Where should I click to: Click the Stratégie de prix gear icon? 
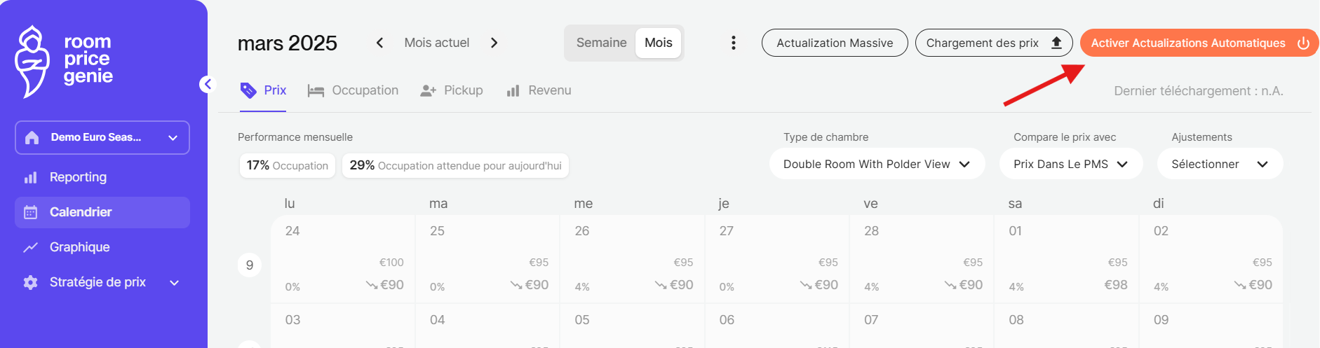point(30,282)
